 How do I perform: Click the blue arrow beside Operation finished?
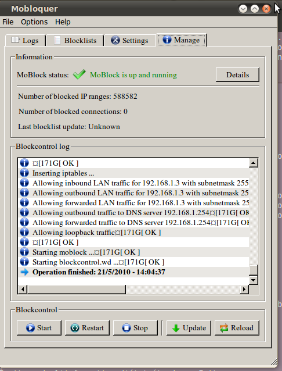pyautogui.click(x=24, y=272)
